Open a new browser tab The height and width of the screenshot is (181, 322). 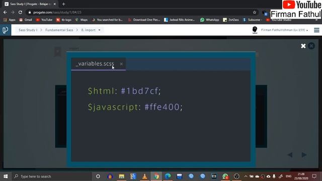click(63, 4)
